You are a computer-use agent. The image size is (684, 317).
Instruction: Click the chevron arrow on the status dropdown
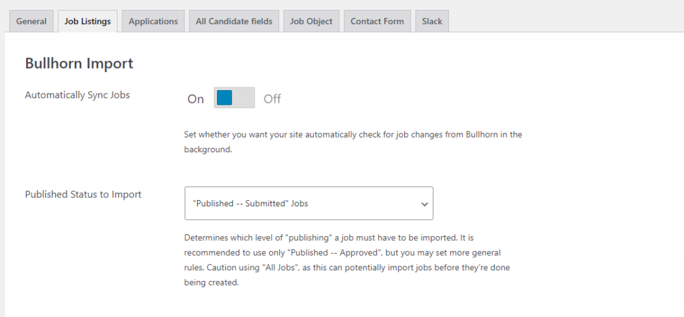[x=424, y=204]
